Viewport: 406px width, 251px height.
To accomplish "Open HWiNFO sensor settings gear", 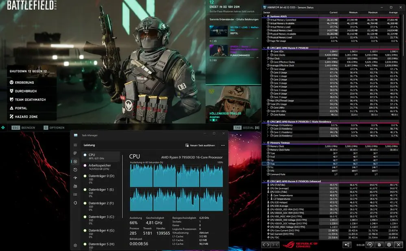I will pyautogui.click(x=389, y=245).
